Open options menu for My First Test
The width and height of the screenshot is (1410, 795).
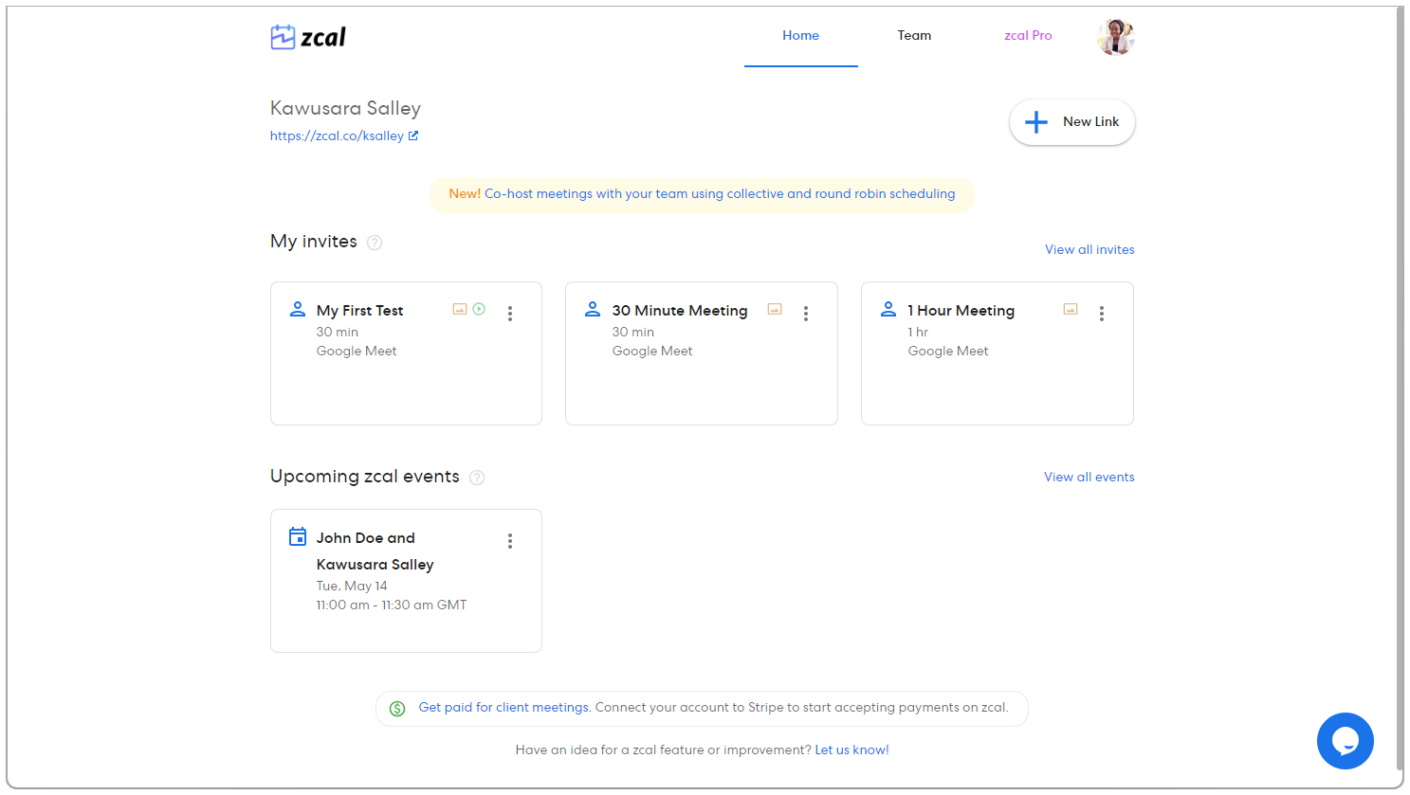510,314
